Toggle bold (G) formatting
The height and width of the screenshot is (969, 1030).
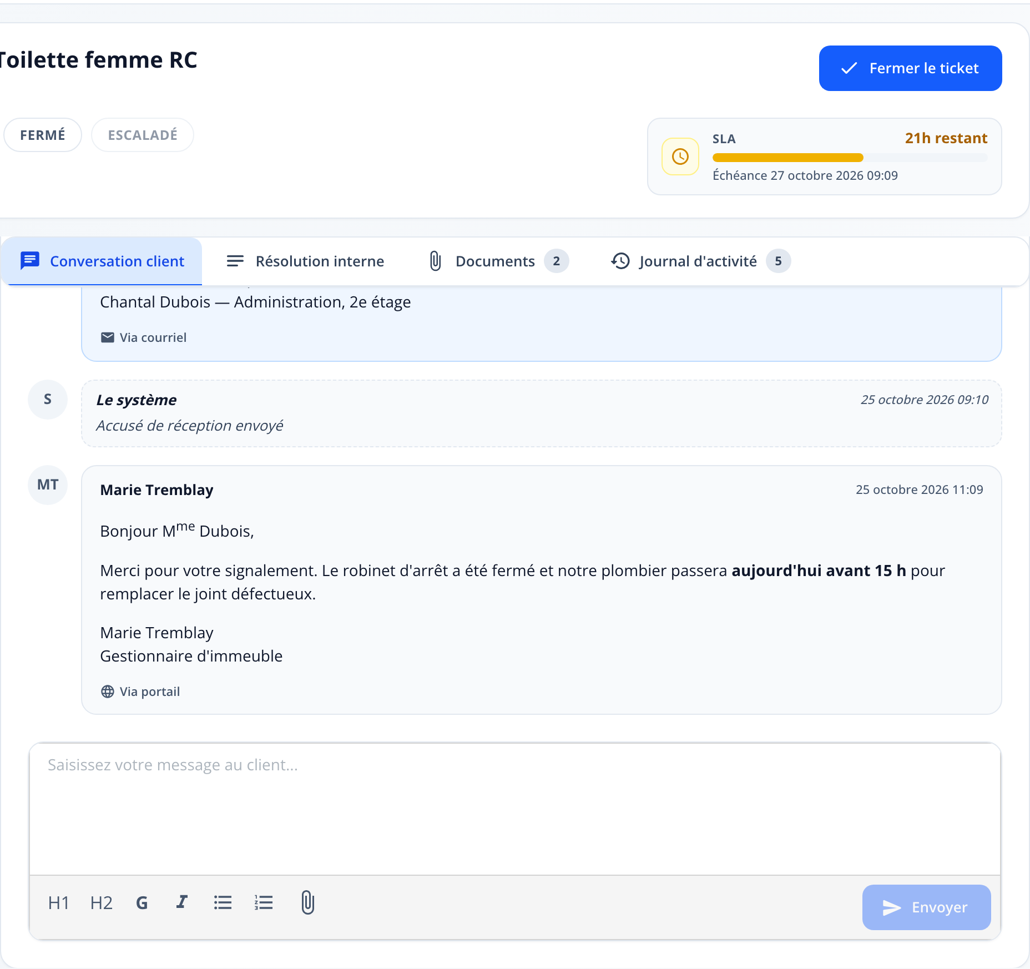click(142, 903)
